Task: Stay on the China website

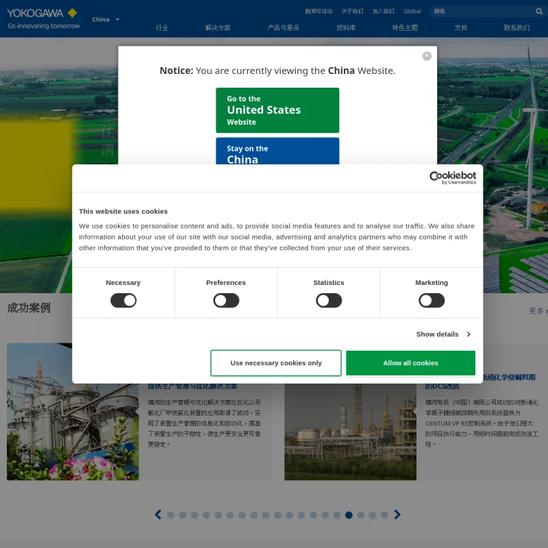Action: (277, 151)
